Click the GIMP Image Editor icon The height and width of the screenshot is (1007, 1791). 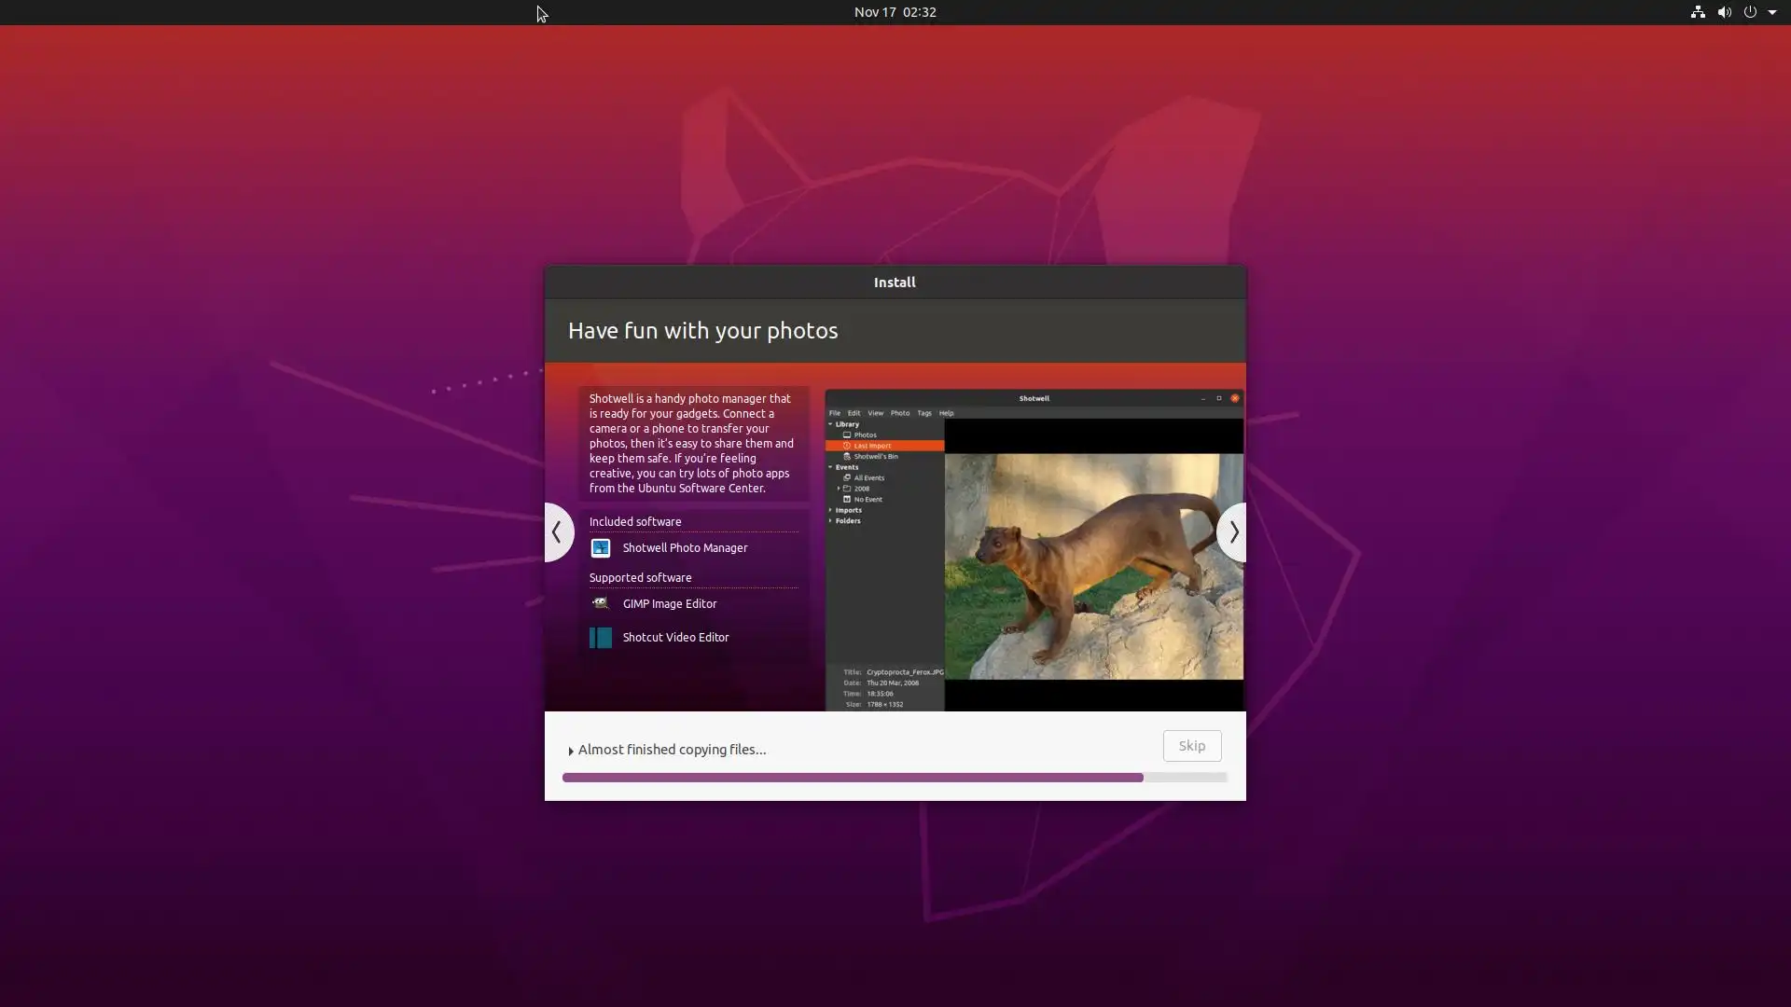[x=600, y=603]
